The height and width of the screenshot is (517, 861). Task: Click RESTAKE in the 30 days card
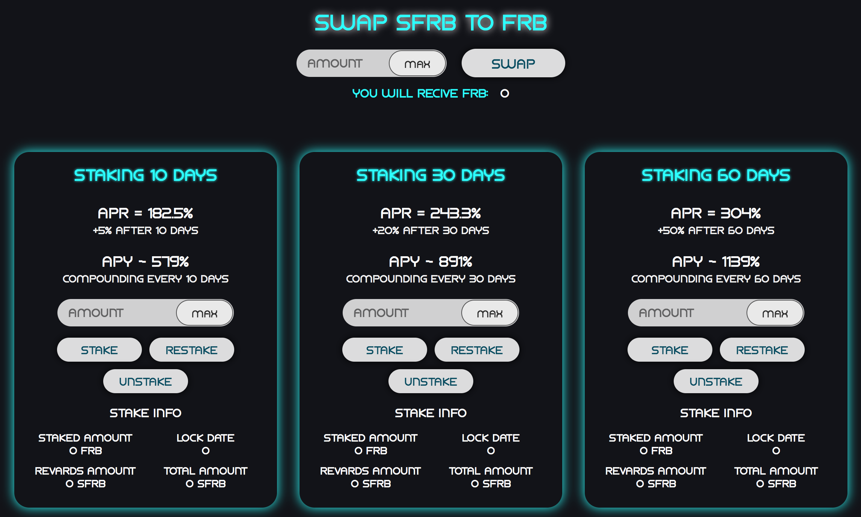point(477,350)
